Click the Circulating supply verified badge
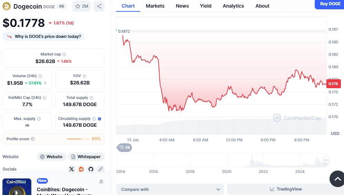Screen dimensions: 344x195 click(x=100, y=119)
